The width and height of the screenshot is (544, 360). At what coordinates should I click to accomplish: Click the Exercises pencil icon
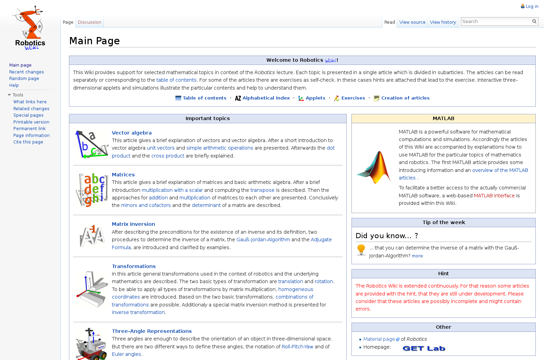point(337,98)
